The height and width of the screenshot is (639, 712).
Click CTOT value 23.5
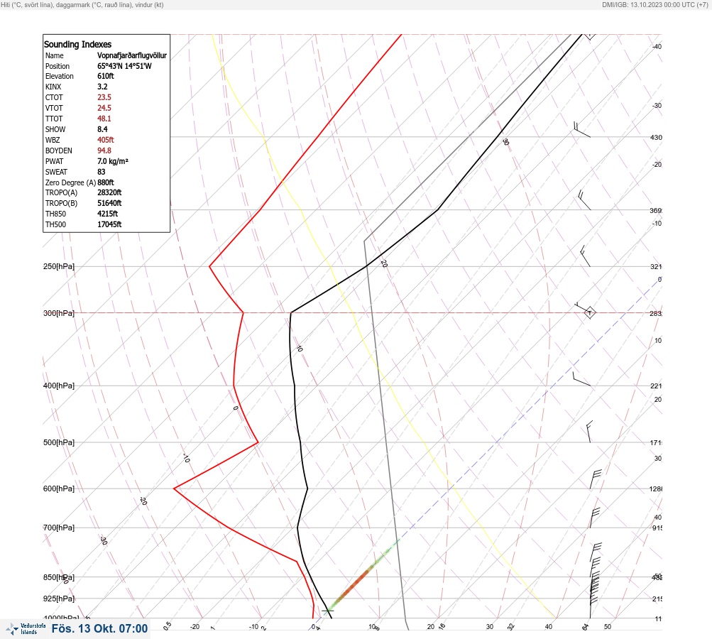click(x=104, y=97)
